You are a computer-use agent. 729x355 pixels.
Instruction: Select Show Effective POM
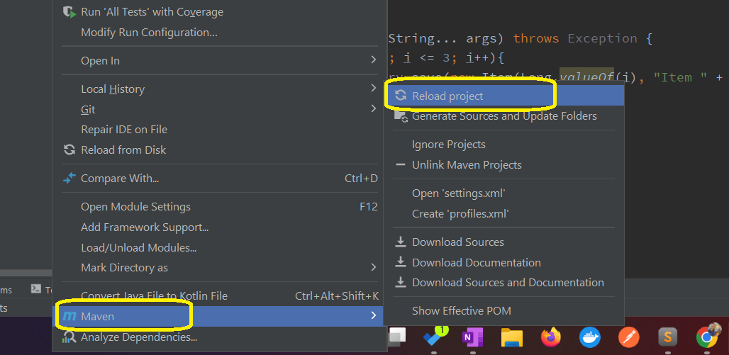(461, 311)
